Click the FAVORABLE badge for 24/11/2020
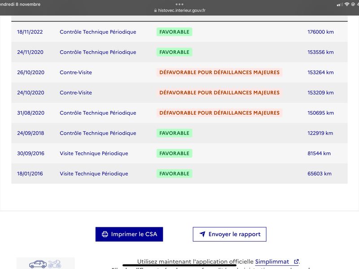 click(x=174, y=52)
